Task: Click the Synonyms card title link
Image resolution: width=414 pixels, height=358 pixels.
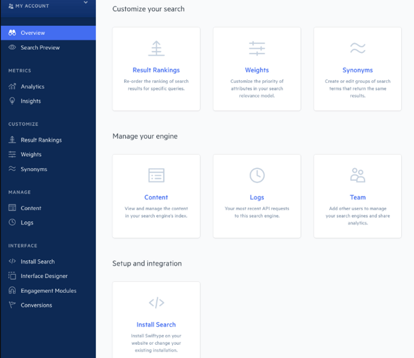Action: click(358, 70)
